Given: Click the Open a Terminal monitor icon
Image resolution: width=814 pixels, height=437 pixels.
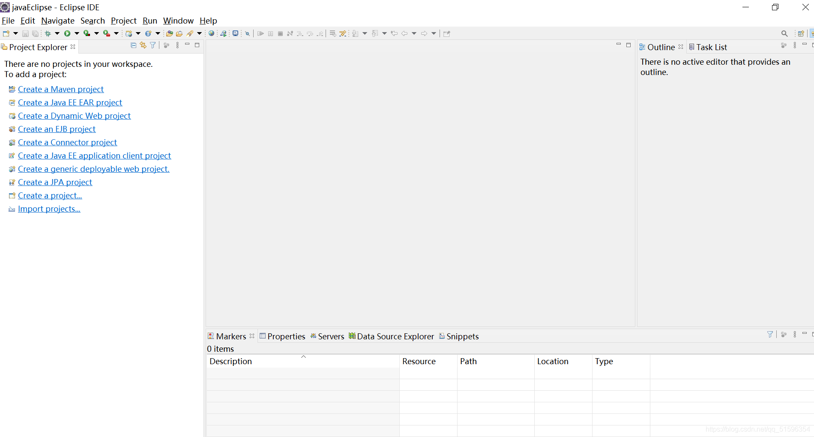Looking at the screenshot, I should (x=235, y=33).
